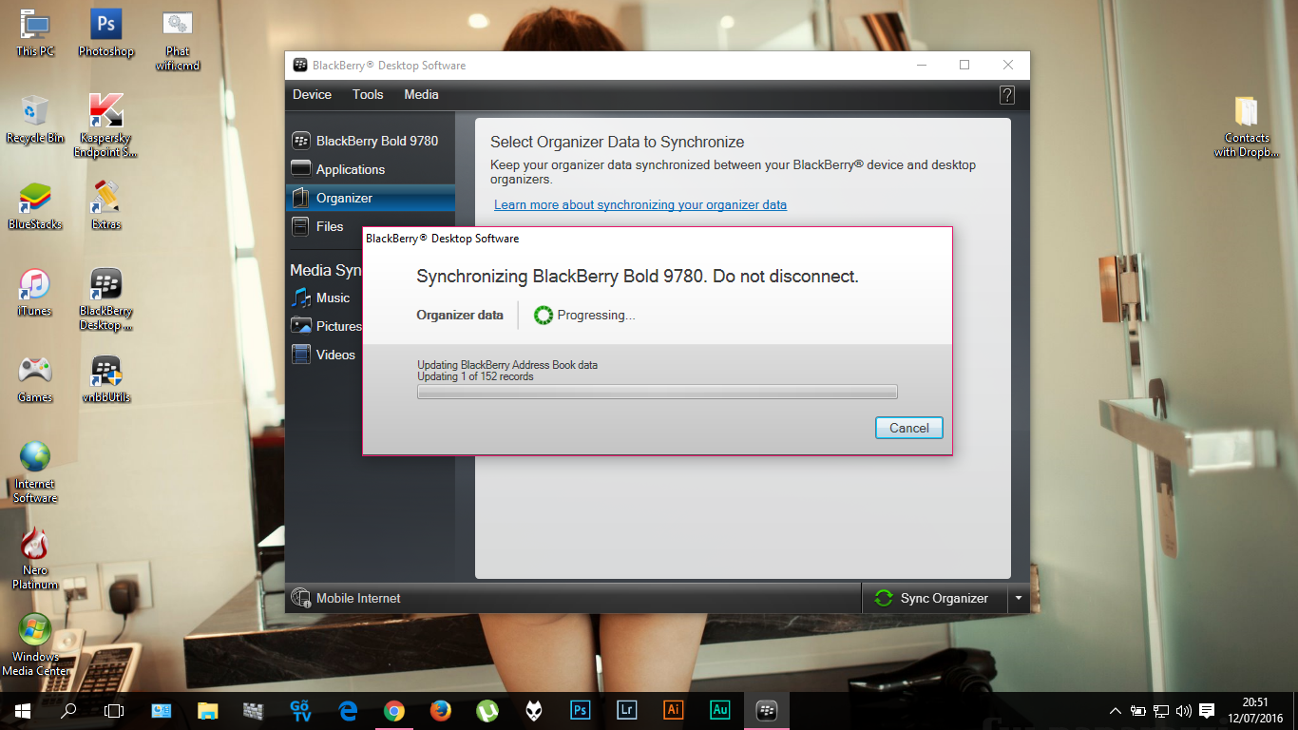This screenshot has width=1298, height=730.
Task: Select Phat wifi.cmd desktop file
Action: click(x=178, y=41)
